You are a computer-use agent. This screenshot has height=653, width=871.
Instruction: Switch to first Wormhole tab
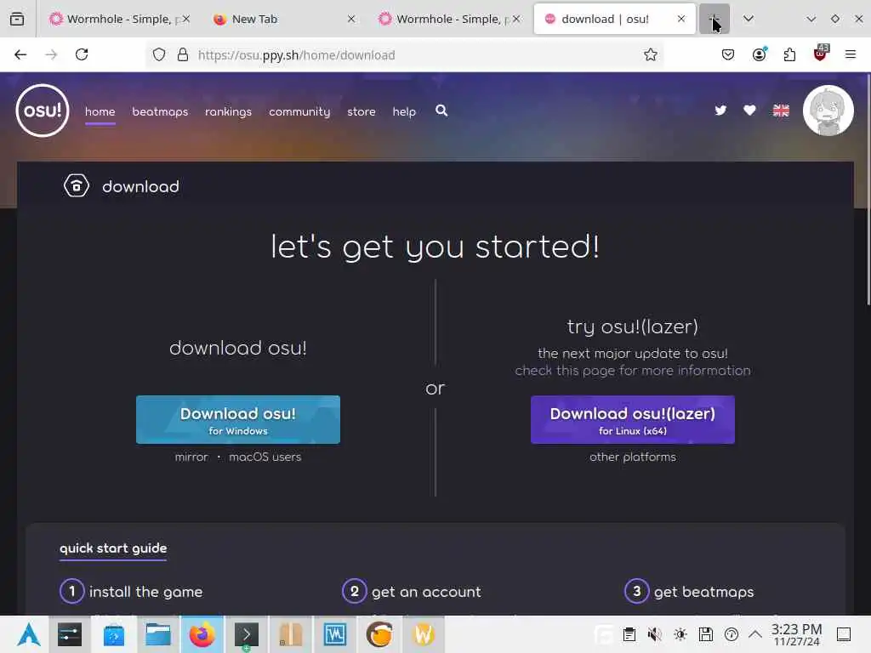[117, 19]
